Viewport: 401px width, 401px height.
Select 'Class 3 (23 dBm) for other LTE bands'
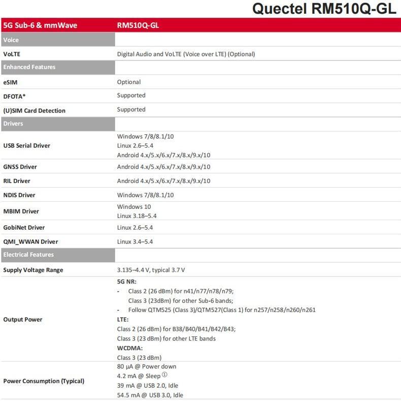(x=166, y=339)
